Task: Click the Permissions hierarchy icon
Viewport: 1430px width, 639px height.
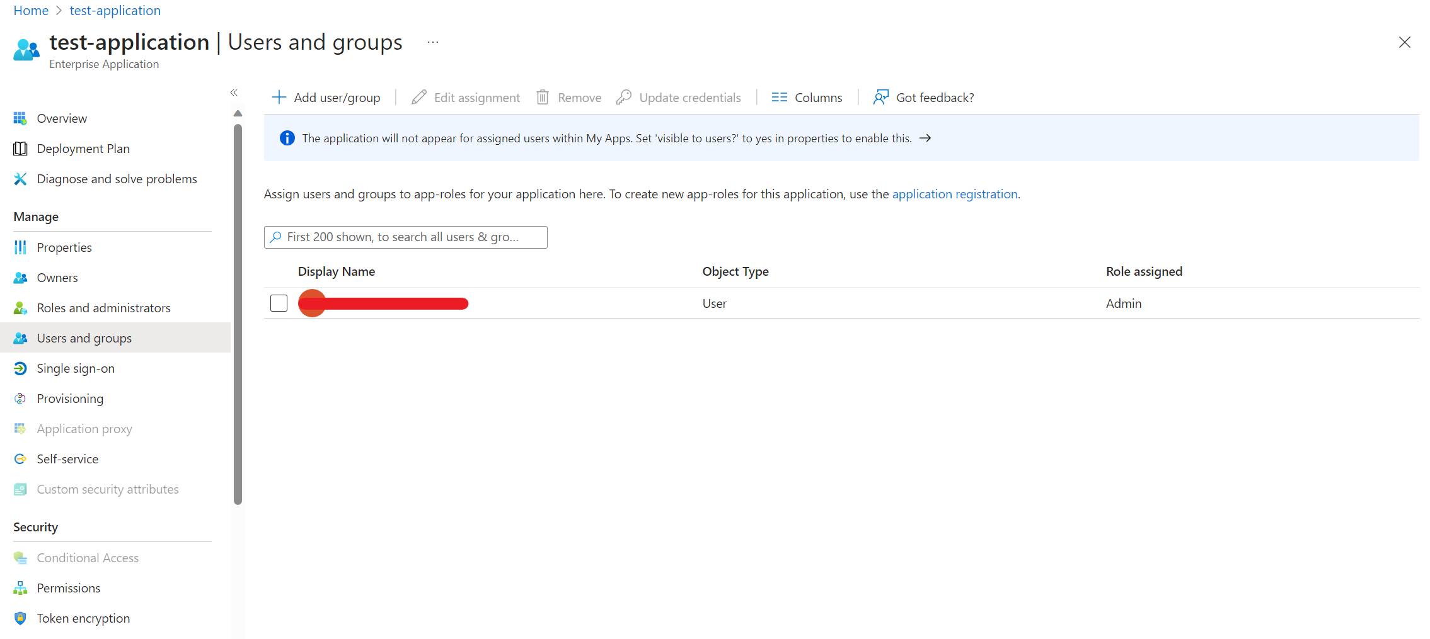Action: pos(20,588)
